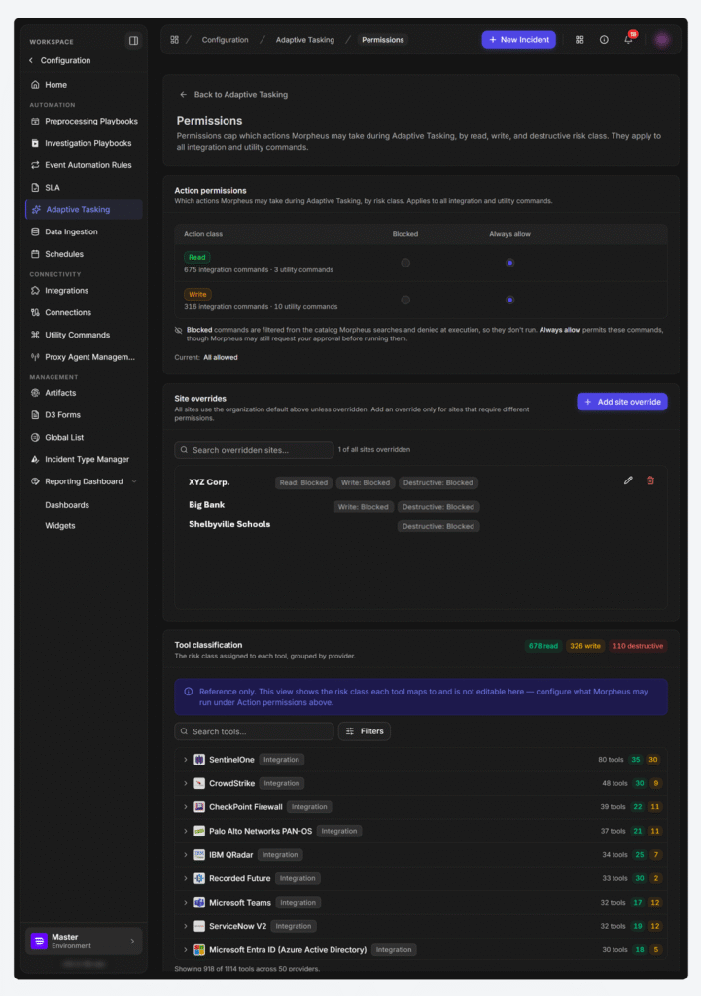Select Blocked for Write action class
701x996 pixels.
pos(405,300)
